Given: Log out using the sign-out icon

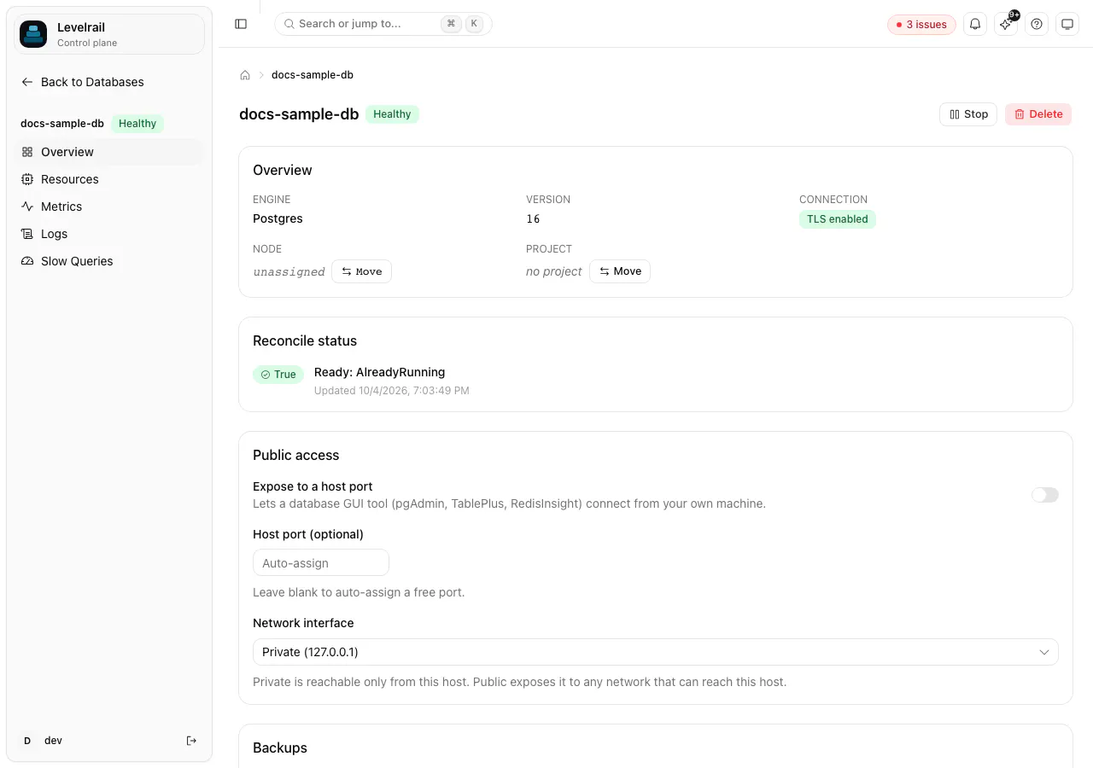Looking at the screenshot, I should pyautogui.click(x=191, y=741).
